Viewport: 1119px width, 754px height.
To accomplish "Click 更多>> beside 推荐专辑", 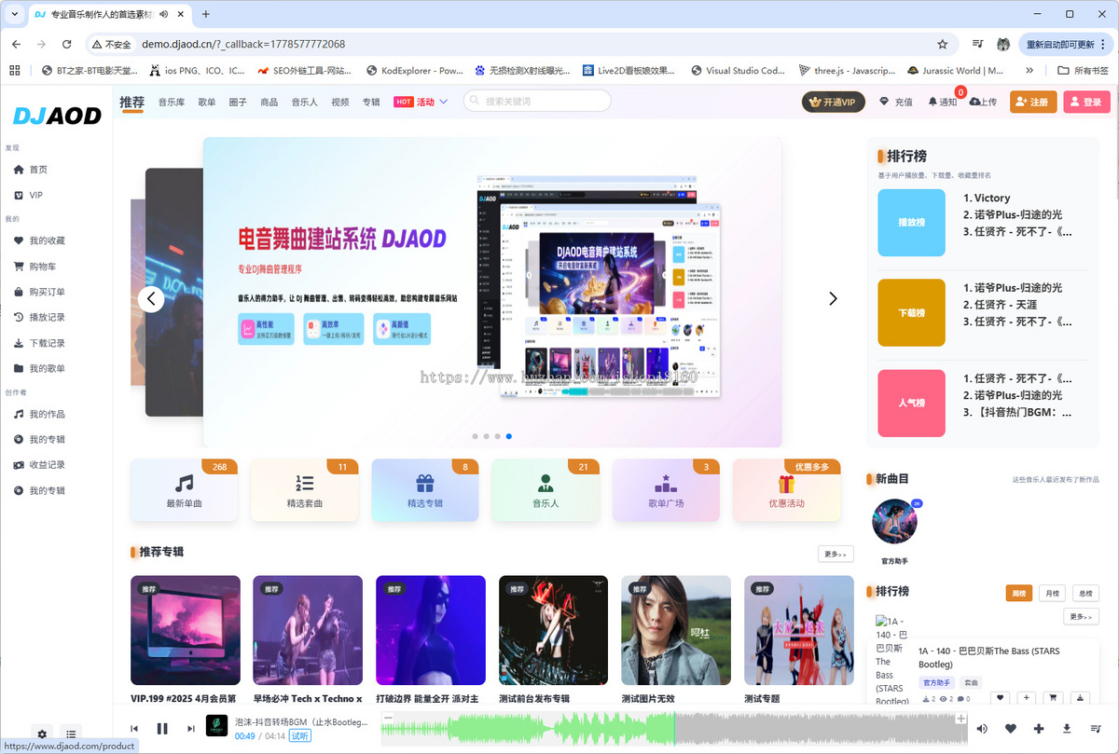I will click(x=836, y=554).
